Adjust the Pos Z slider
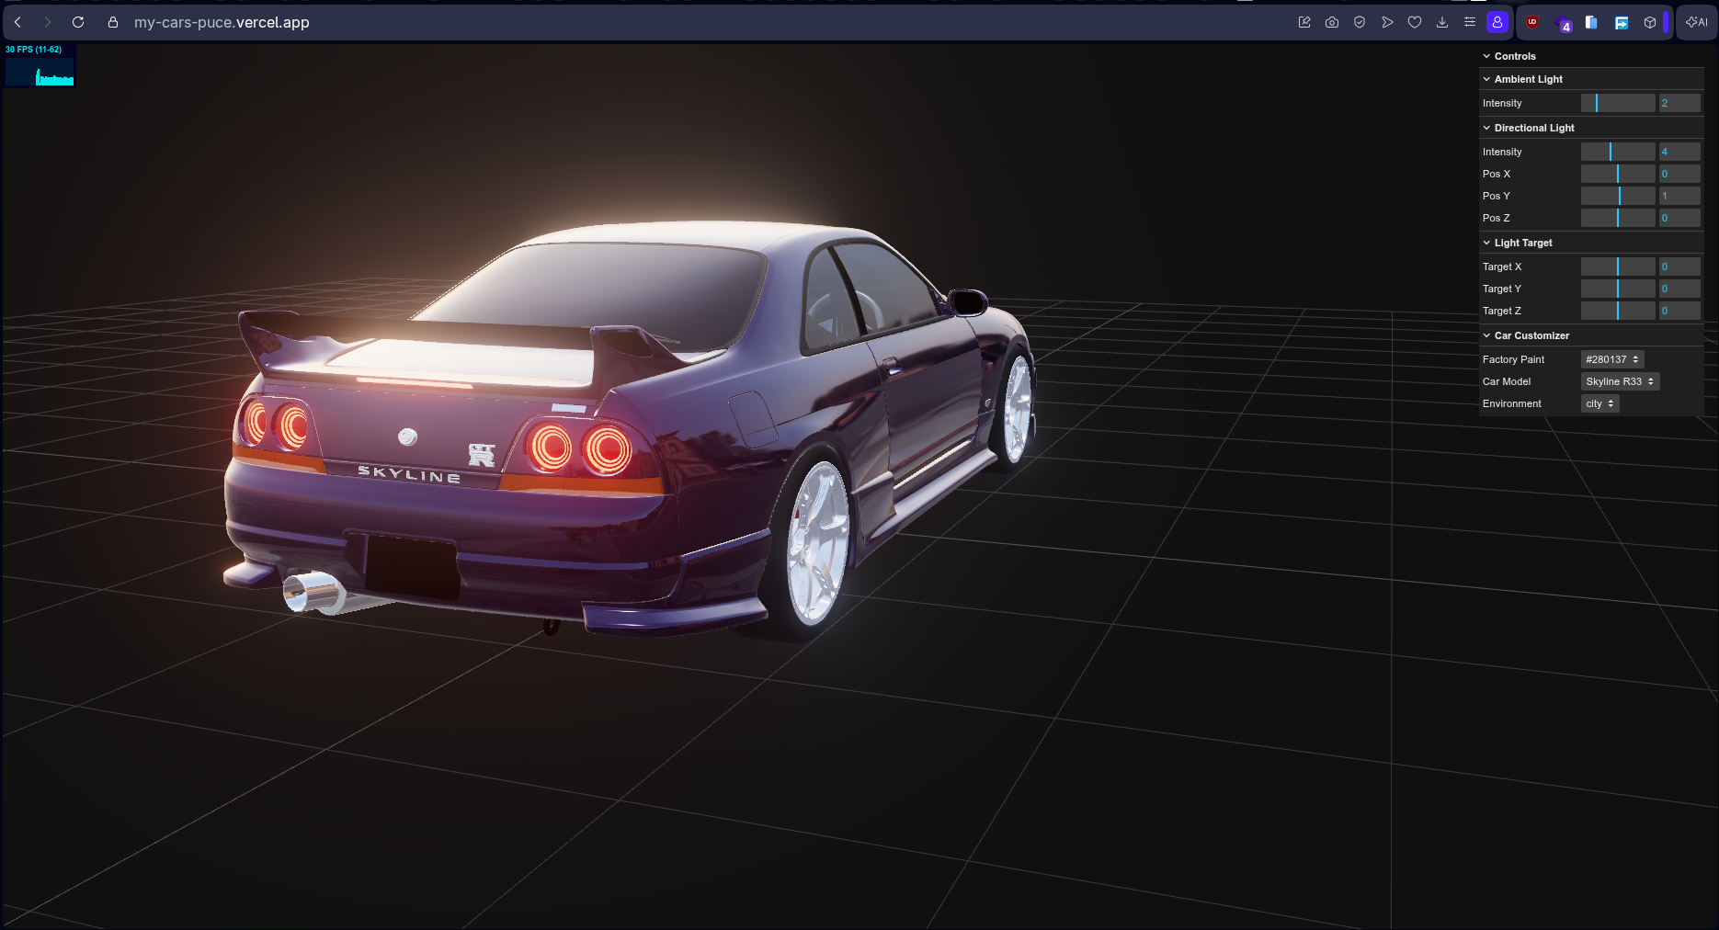Screen dimensions: 1719x930 [x=1618, y=218]
